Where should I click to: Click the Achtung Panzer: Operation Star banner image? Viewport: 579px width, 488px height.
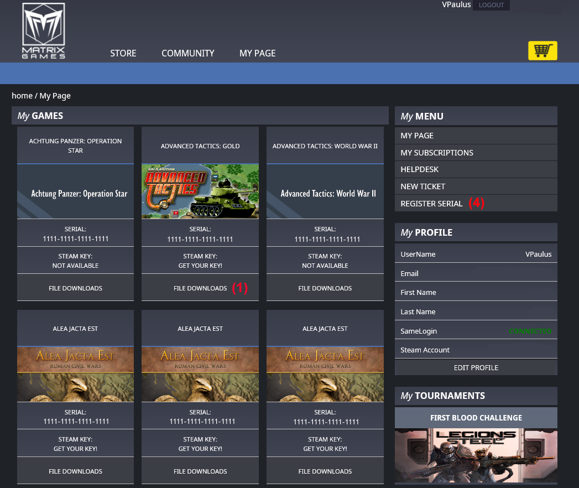point(75,191)
